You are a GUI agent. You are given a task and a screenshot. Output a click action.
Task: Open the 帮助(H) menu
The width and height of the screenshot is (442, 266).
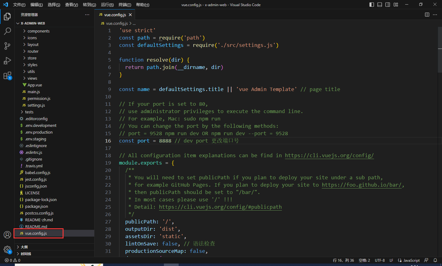pos(142,5)
